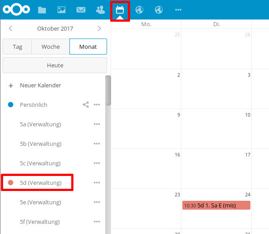Enable the 5c (Verwaltung) calendar
The image size is (269, 234).
pos(40,163)
